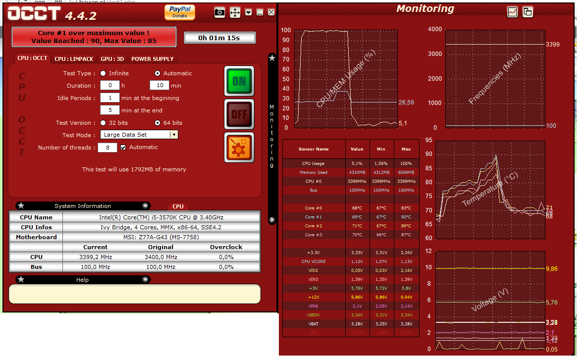Screen dimensions: 584x356
Task: Click the move window cross-arrows icon
Action: coord(235,13)
